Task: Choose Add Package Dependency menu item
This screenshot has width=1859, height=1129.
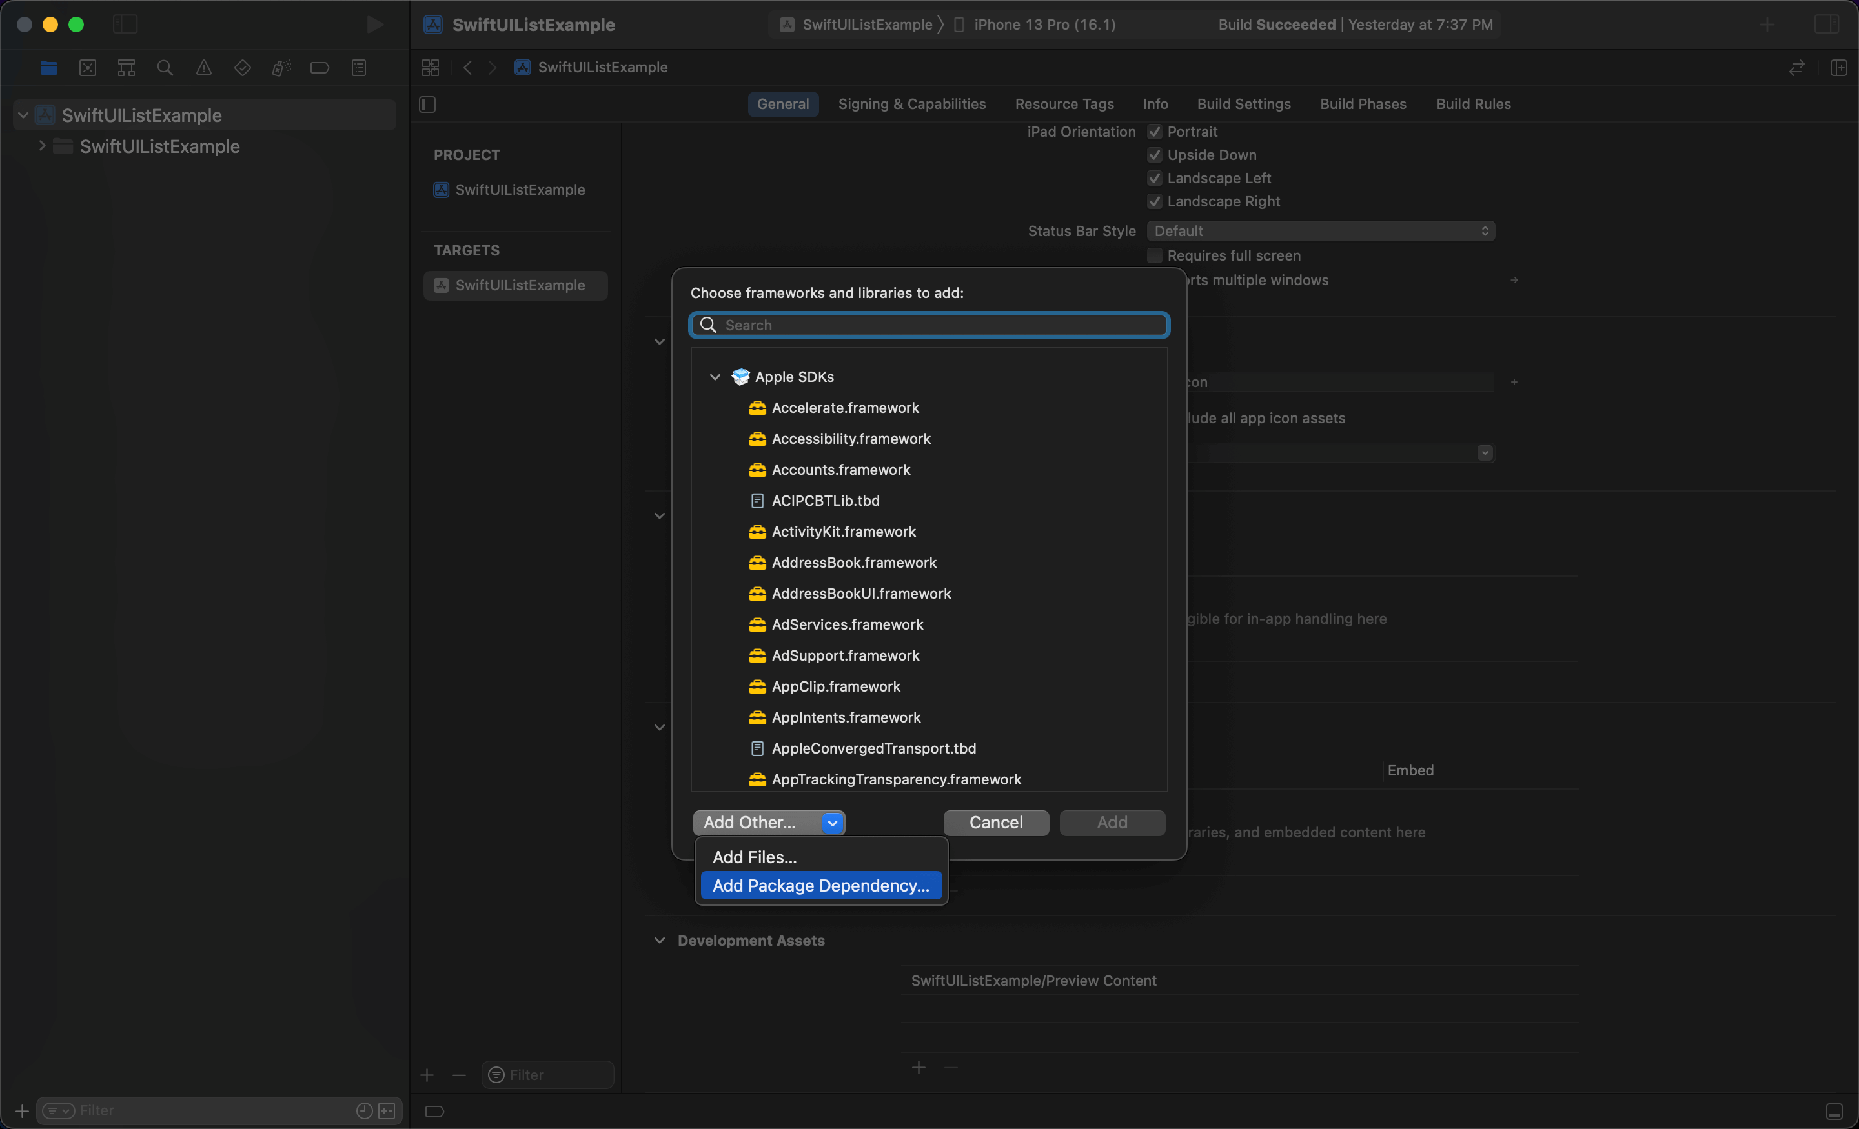Action: 821,885
